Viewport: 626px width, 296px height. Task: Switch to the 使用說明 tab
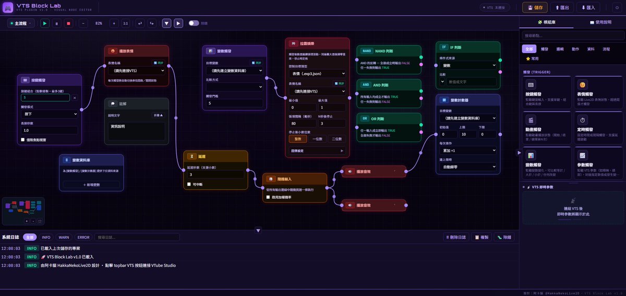599,23
